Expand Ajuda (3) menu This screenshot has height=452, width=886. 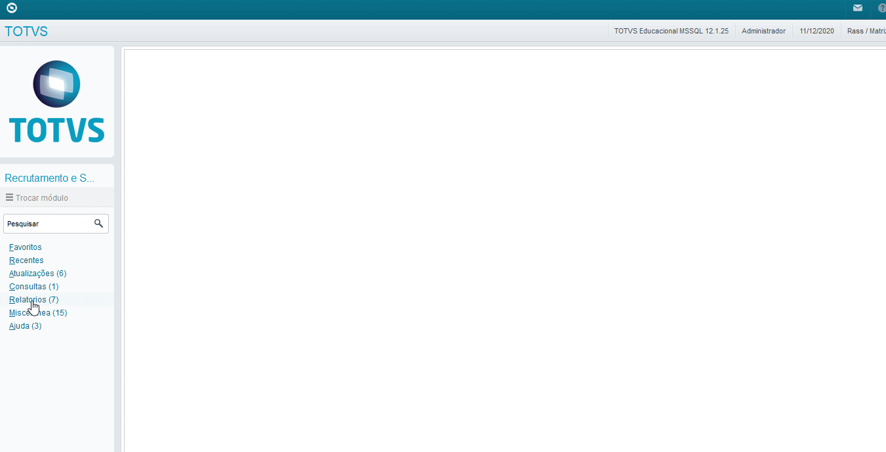[26, 326]
